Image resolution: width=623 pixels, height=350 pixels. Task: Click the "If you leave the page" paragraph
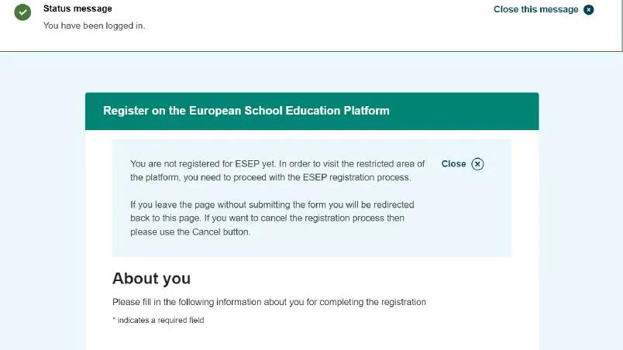272,218
